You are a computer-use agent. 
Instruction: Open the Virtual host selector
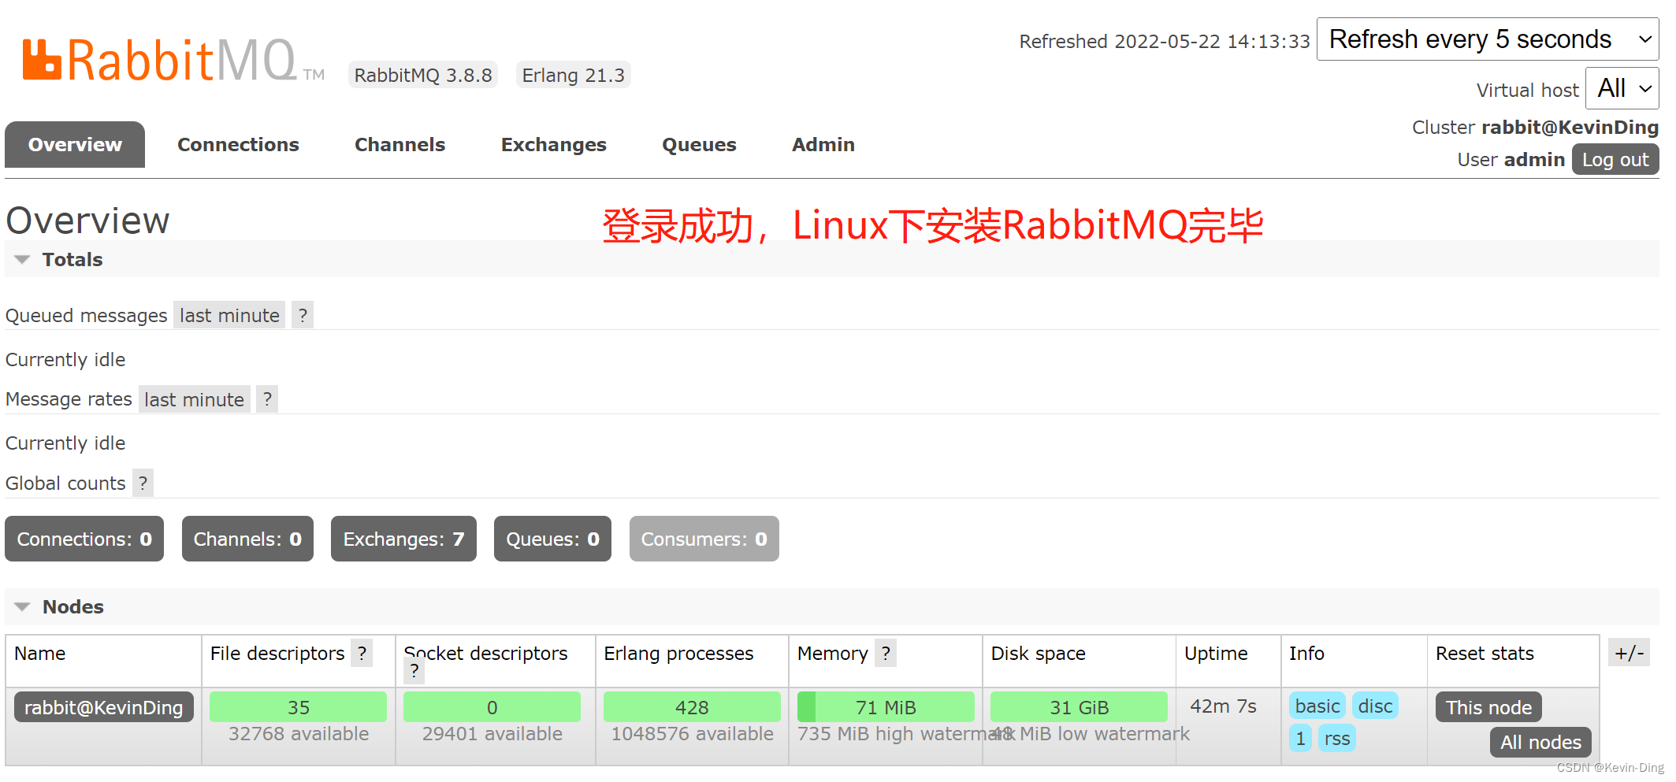coord(1622,88)
